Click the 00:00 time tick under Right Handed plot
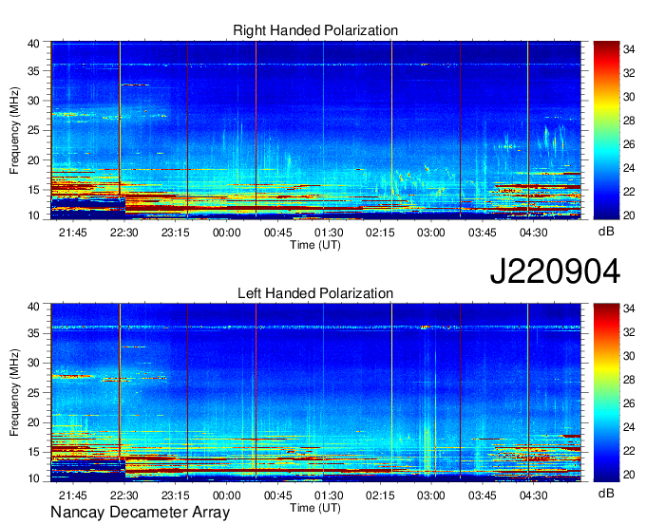Image resolution: width=646 pixels, height=524 pixels. coord(227,233)
